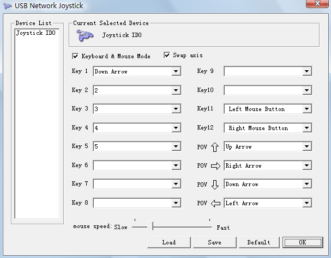Viewport: 331px width, 258px height.
Task: Open the Key 2 dropdown arrow
Action: click(176, 90)
